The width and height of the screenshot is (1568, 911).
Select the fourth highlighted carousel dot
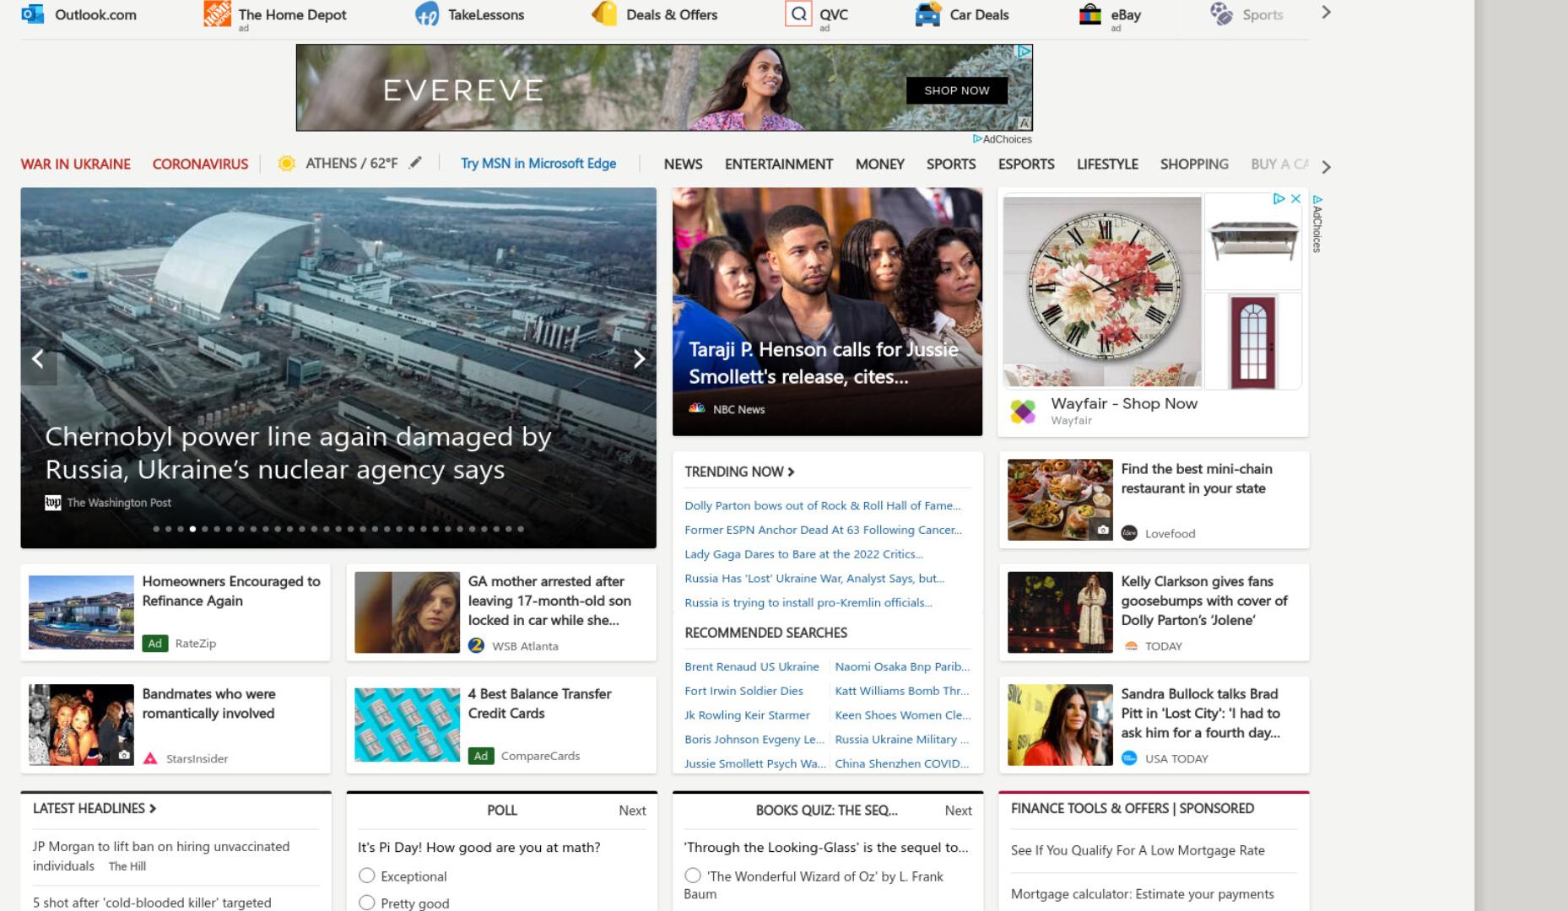point(192,529)
